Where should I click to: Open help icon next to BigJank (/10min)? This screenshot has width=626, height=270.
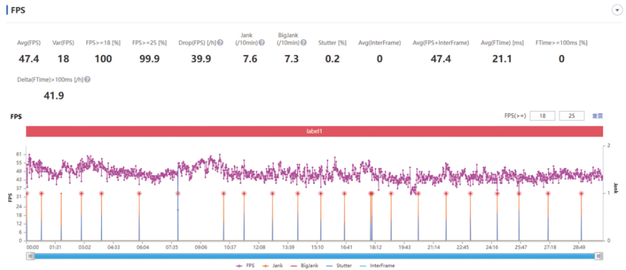coord(304,43)
